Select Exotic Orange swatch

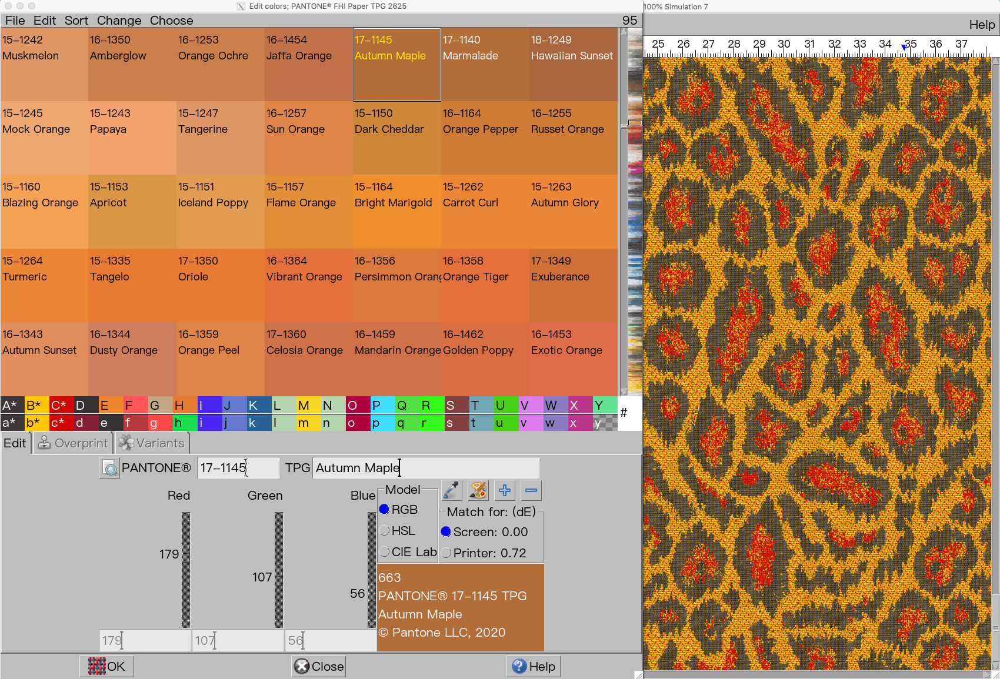[574, 359]
